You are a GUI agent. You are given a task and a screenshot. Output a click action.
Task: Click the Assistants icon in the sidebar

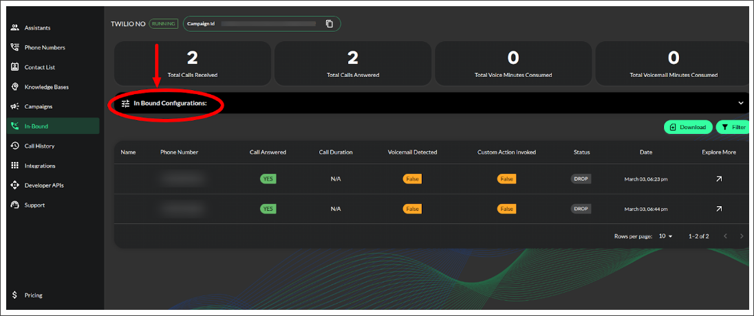click(x=15, y=27)
